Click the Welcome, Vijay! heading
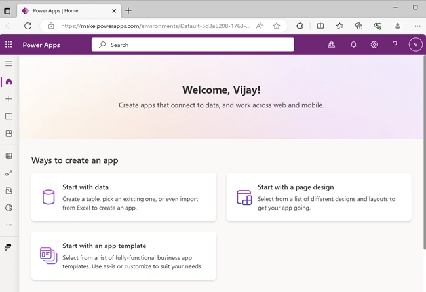This screenshot has height=292, width=426. tap(221, 90)
